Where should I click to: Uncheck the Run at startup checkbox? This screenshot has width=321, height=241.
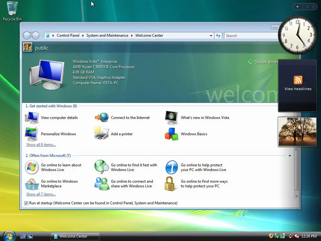[26, 203]
